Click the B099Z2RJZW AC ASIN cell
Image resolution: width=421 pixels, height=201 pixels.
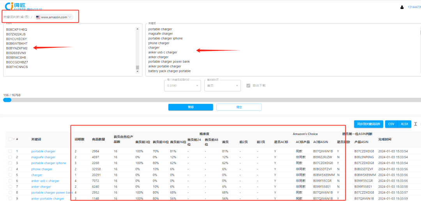tap(323, 157)
